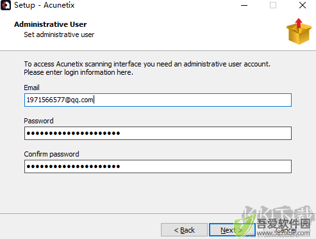Click the Acunetix app icon in the title bar
The width and height of the screenshot is (316, 239).
(6, 5)
